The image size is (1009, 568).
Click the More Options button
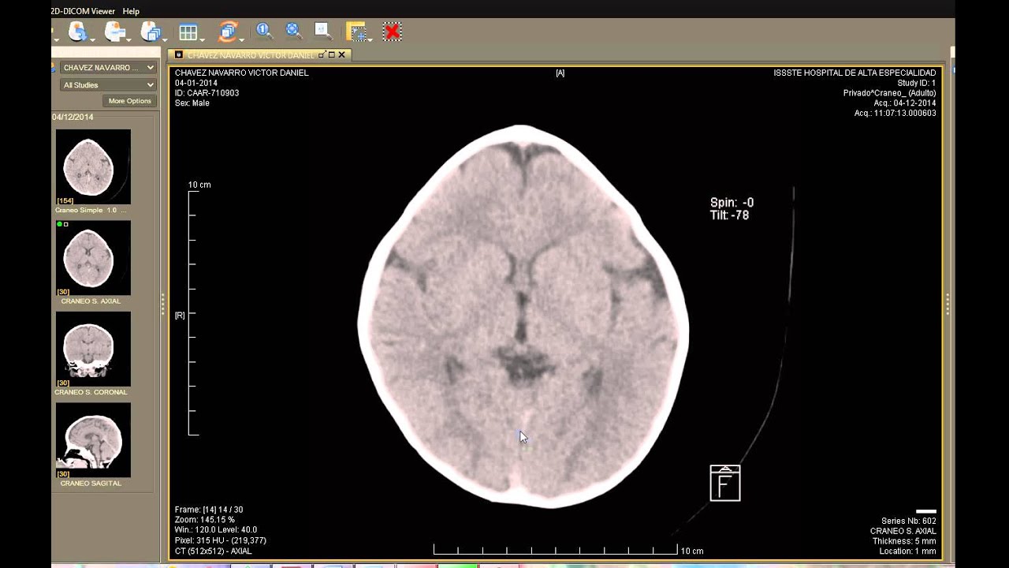[129, 101]
